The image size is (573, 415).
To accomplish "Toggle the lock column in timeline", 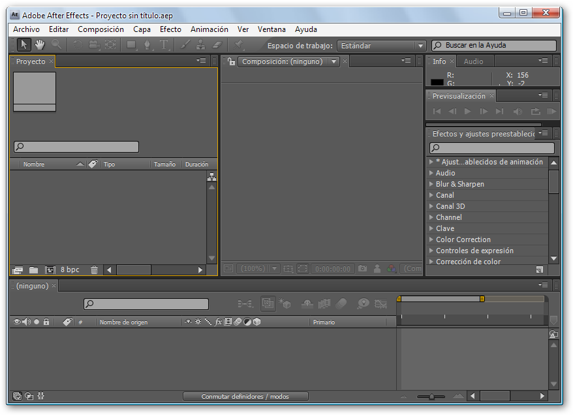I will 46,322.
